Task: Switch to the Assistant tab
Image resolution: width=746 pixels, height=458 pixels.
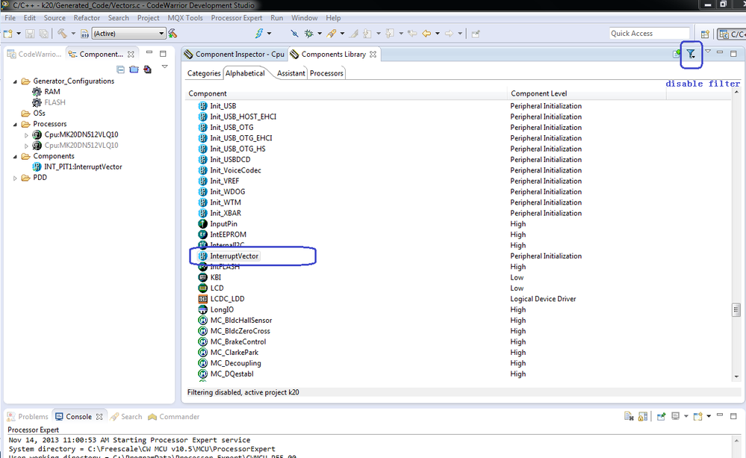Action: (x=290, y=73)
